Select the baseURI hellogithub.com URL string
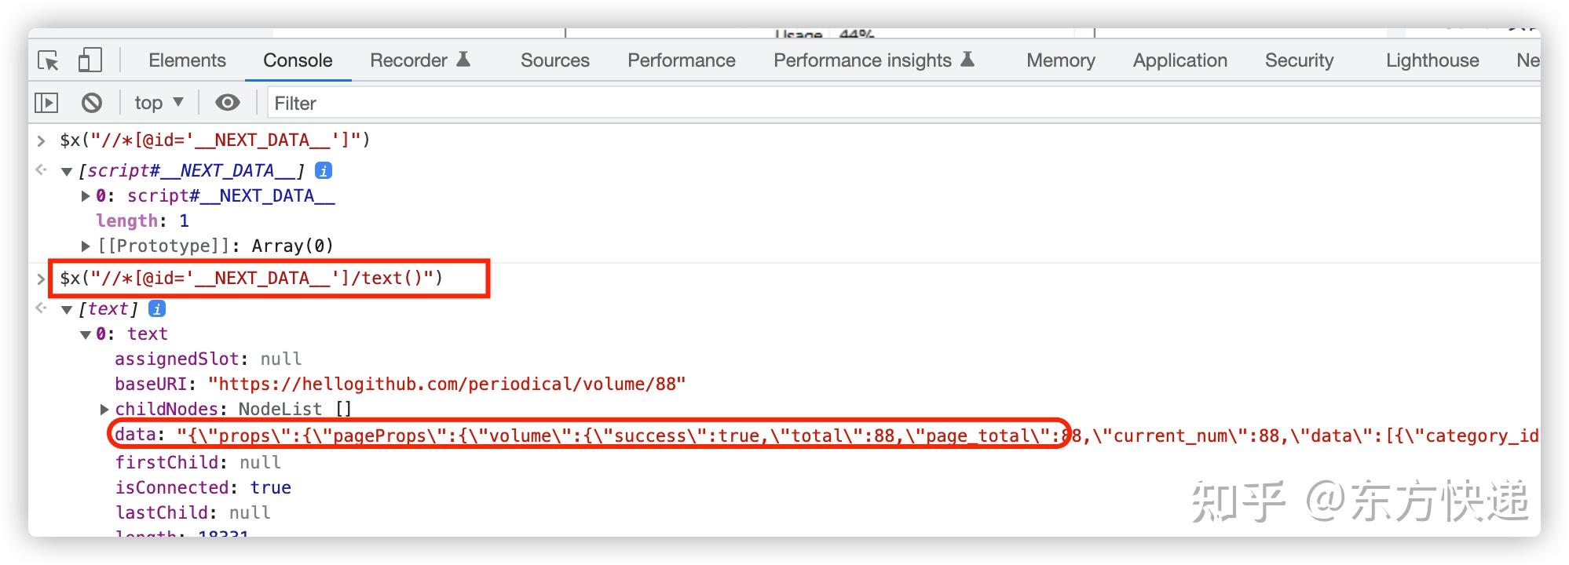This screenshot has width=1569, height=565. tap(447, 384)
